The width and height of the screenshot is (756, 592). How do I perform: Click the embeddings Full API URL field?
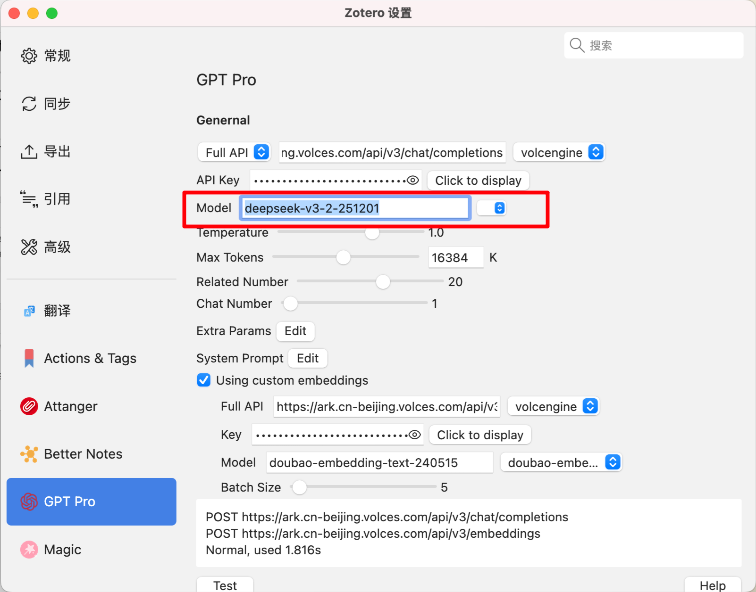click(387, 406)
